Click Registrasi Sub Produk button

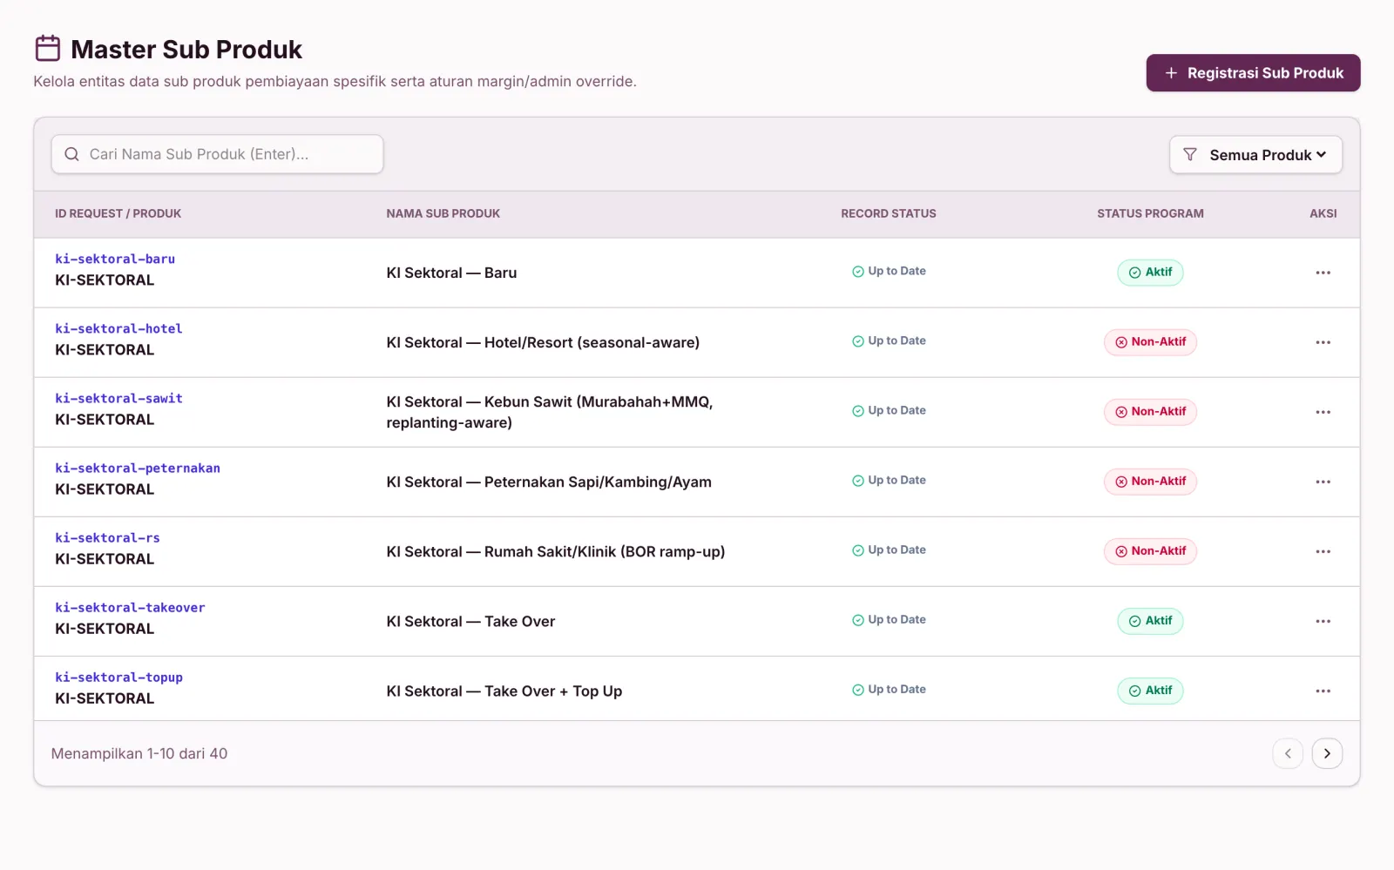tap(1253, 73)
